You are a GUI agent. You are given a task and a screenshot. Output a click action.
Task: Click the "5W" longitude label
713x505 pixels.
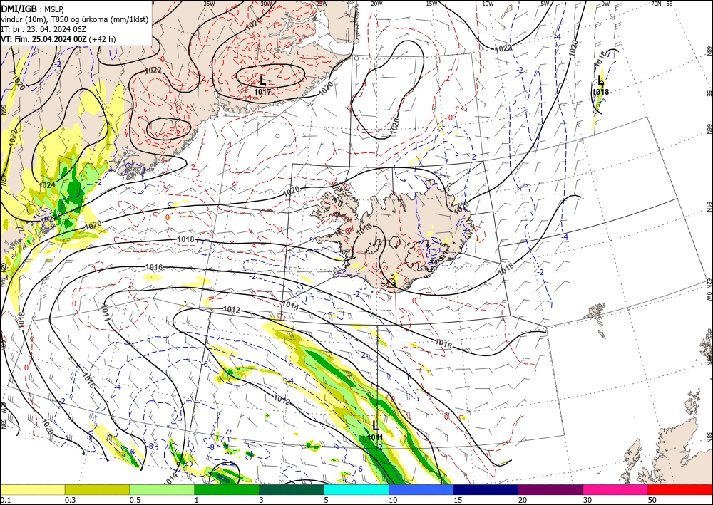click(545, 4)
